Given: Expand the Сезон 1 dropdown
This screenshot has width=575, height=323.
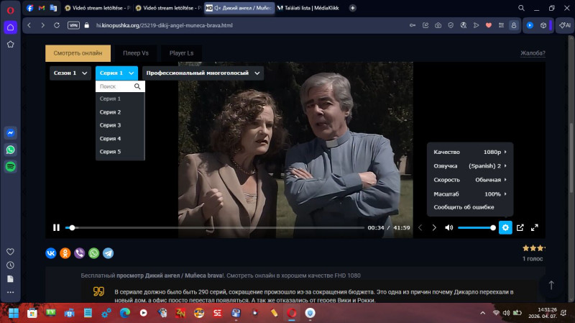Looking at the screenshot, I should click(70, 73).
